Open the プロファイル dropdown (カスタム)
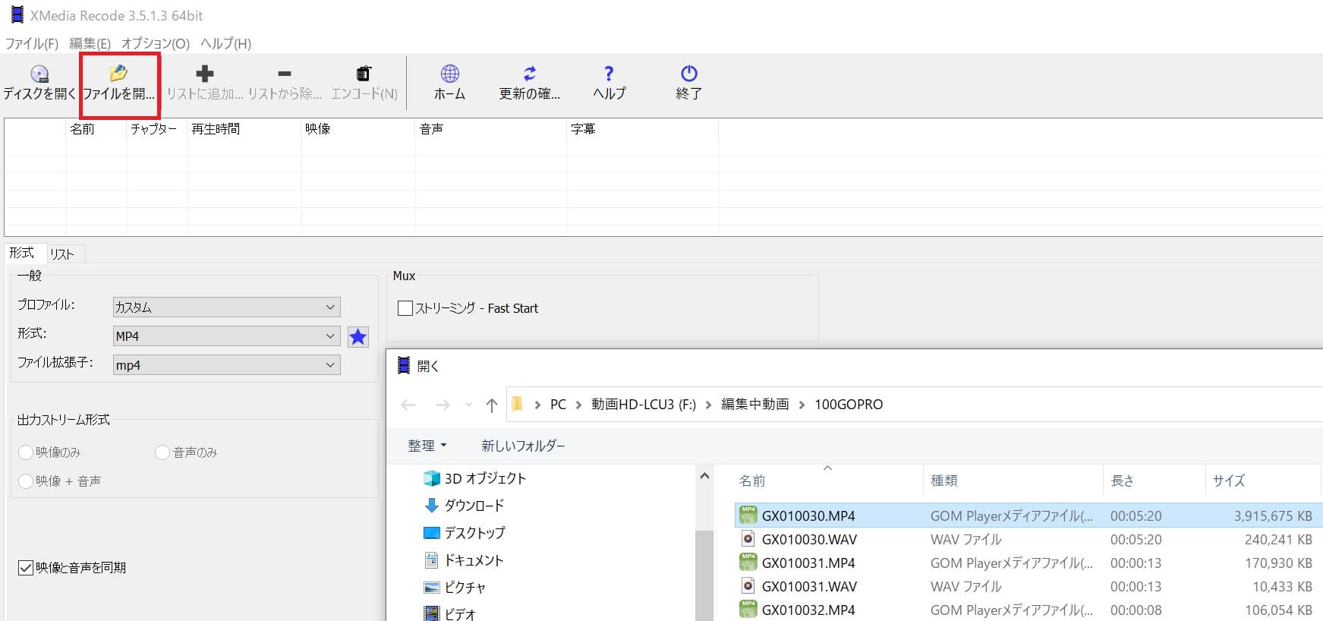Image resolution: width=1323 pixels, height=621 pixels. click(226, 307)
